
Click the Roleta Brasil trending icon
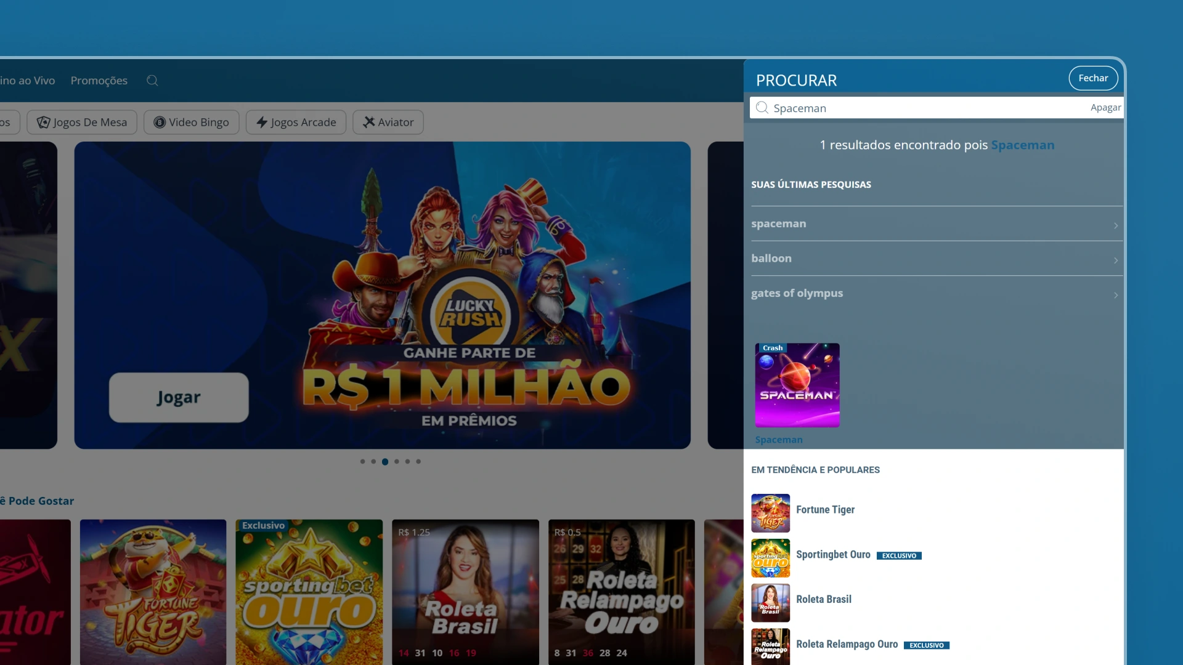[770, 603]
